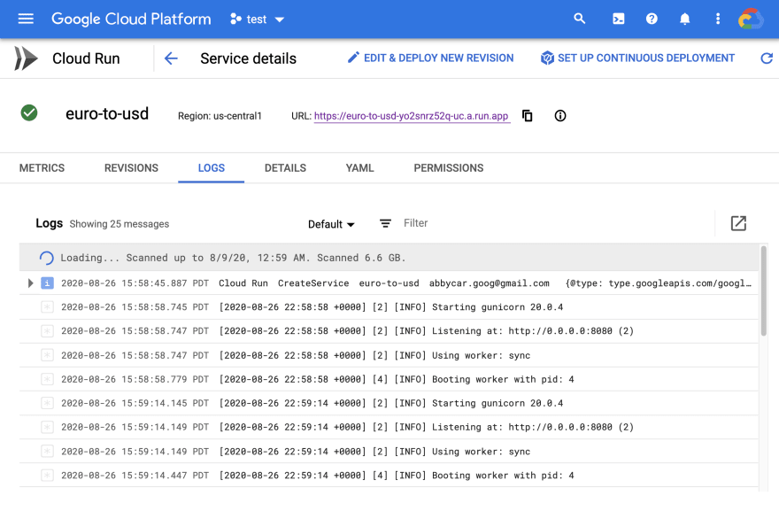
Task: Open the Default severity dropdown
Action: click(331, 224)
